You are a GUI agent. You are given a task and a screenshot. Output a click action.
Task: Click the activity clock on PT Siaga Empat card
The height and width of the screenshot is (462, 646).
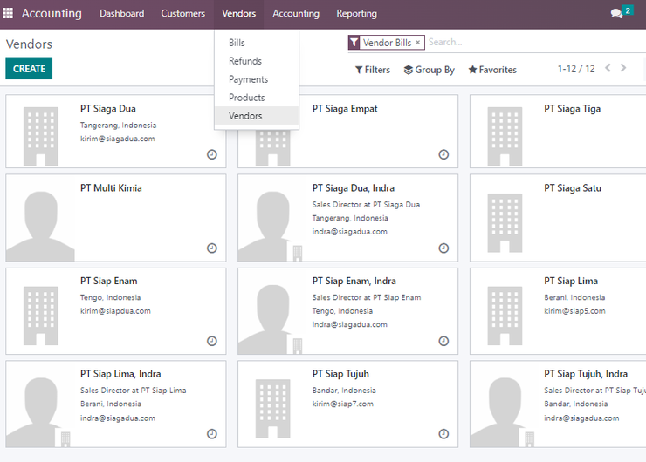pos(443,154)
